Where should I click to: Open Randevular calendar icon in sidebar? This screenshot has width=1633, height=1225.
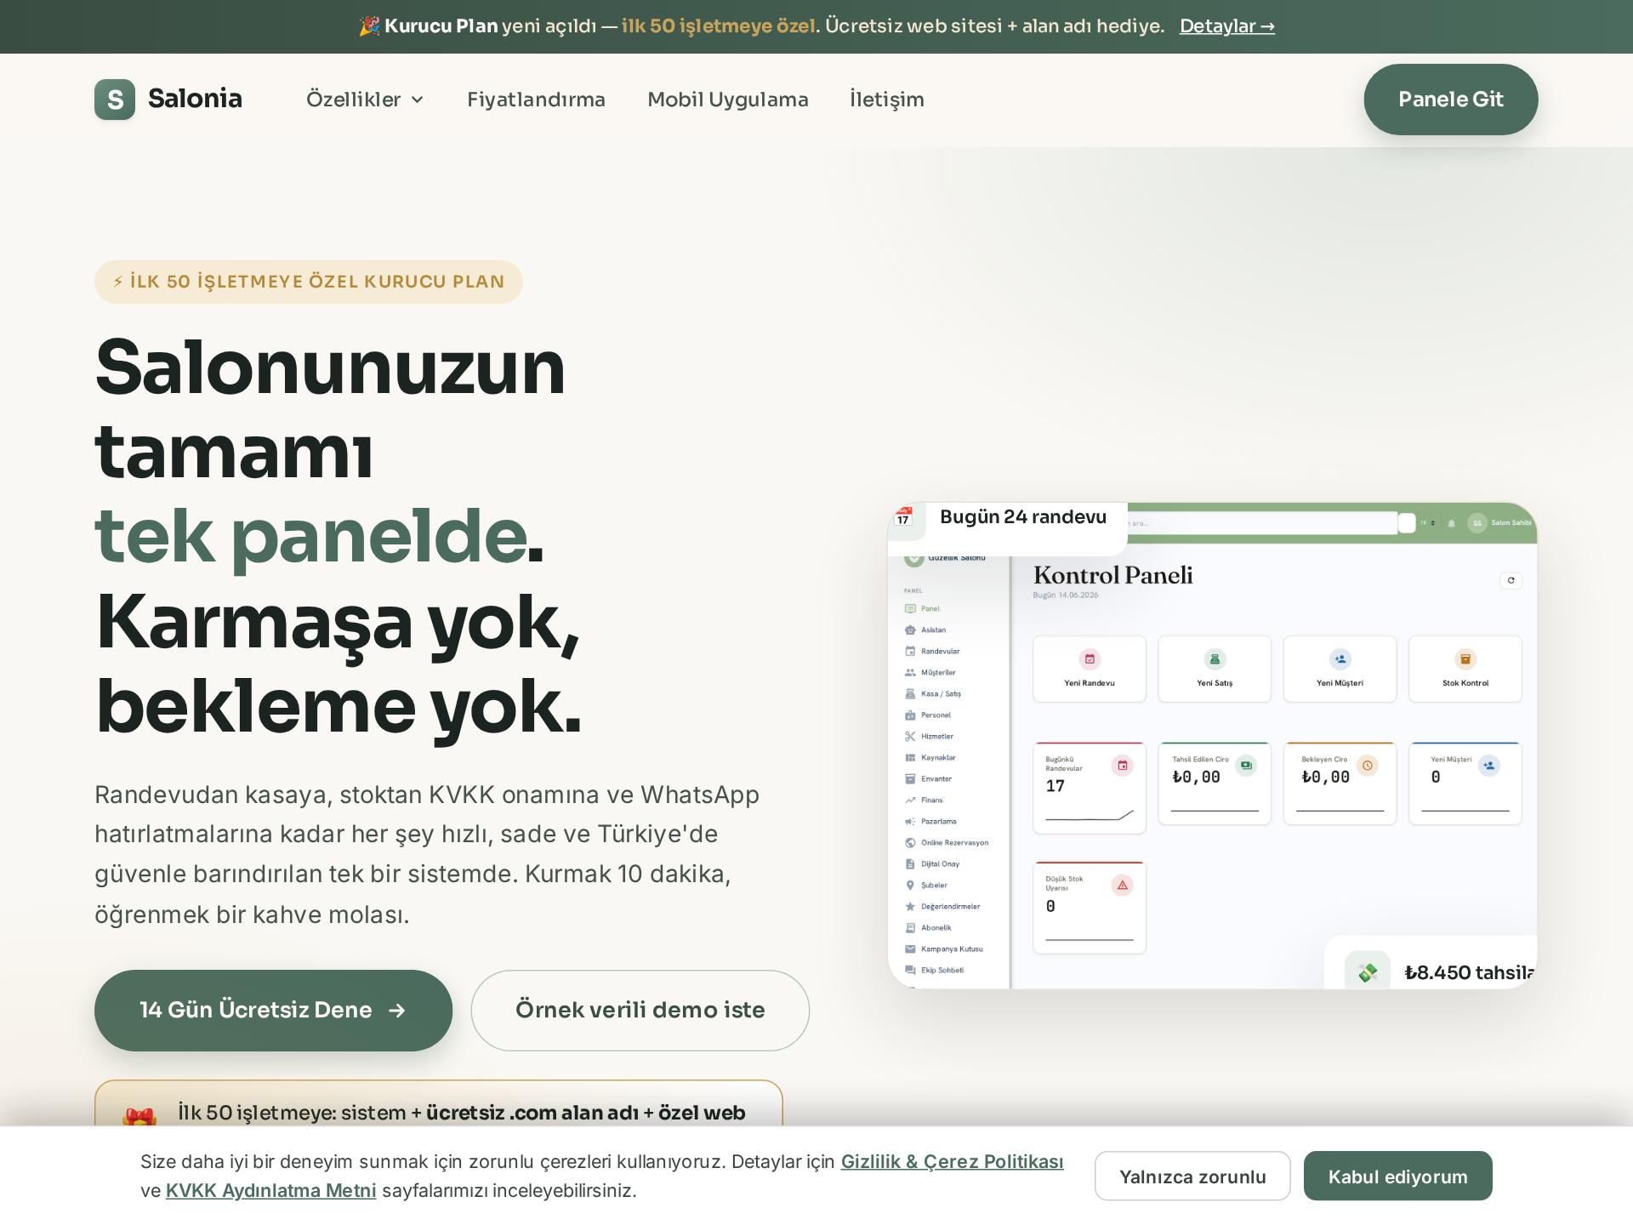click(910, 652)
